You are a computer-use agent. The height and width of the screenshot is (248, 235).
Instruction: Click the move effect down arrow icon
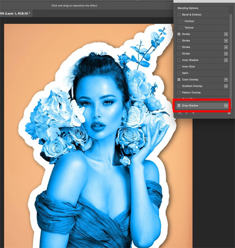[193, 113]
